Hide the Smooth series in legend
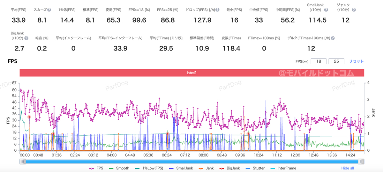Screen dimensions: 383x172 point(119,168)
